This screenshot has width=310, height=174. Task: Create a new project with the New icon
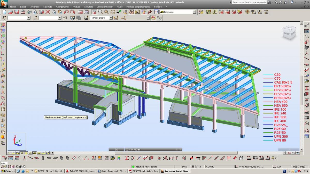(5, 12)
